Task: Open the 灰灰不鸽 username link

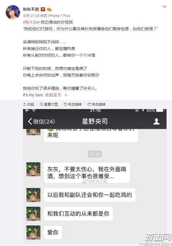Action: click(31, 9)
